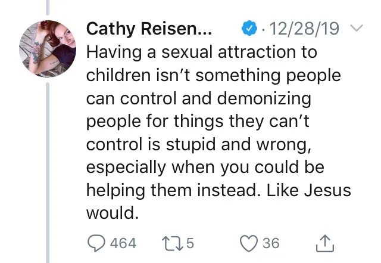381x263 pixels.
Task: Click the blue verified checkmark badge
Action: [249, 28]
